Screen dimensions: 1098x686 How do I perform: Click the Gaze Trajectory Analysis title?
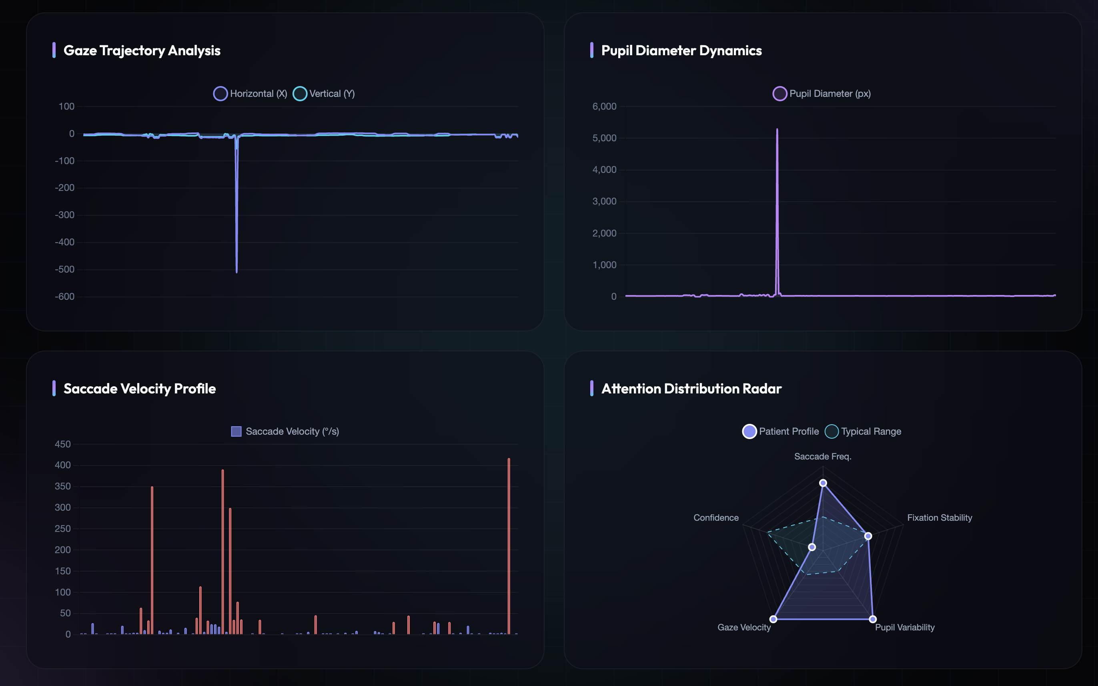point(142,50)
